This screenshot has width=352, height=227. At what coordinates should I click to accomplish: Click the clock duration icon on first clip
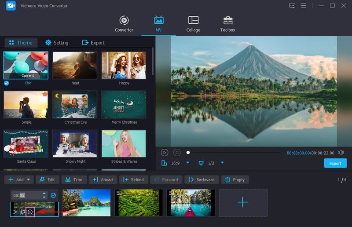[30, 212]
